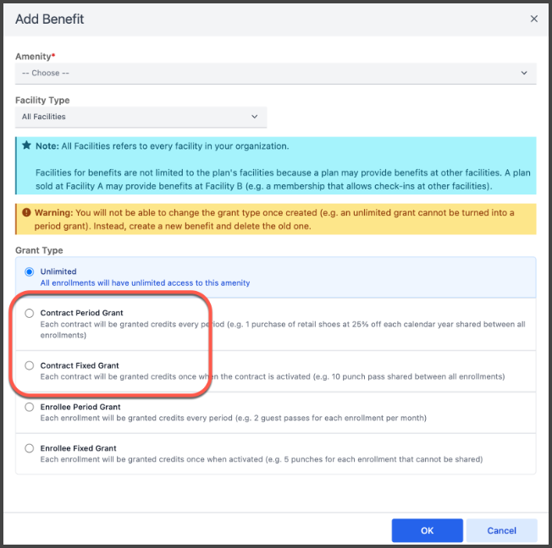Select All Facilities in Facility Type field
This screenshot has height=548, width=552.
pyautogui.click(x=141, y=117)
